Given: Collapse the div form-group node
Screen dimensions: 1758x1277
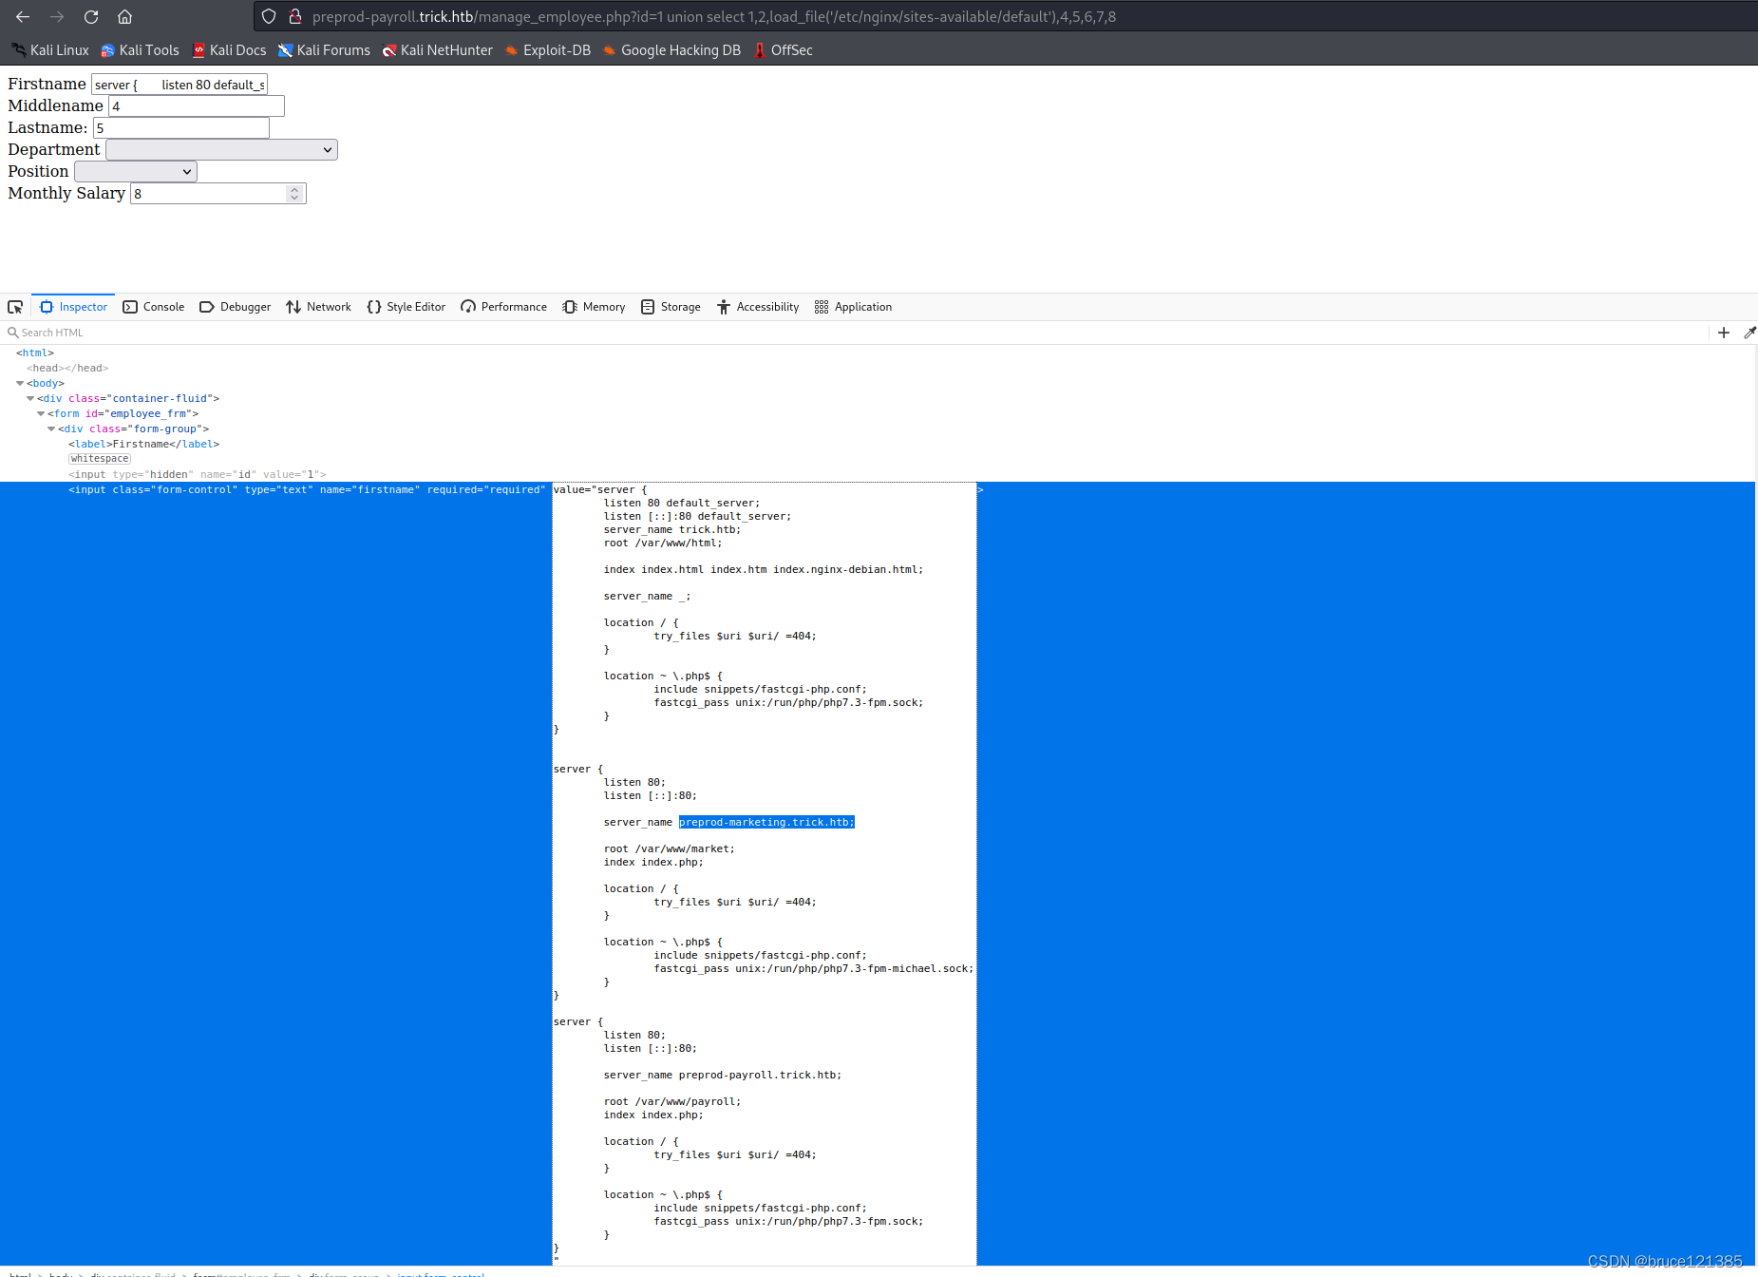Looking at the screenshot, I should 51,429.
